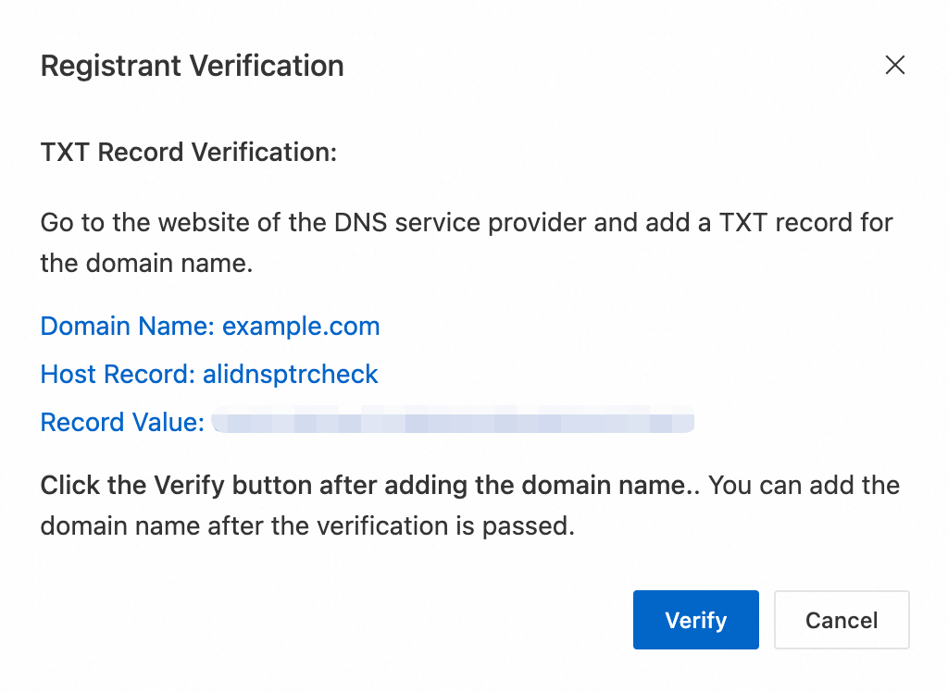Image resolution: width=948 pixels, height=692 pixels.
Task: Click the "Record Value:" label
Action: pyautogui.click(x=122, y=423)
